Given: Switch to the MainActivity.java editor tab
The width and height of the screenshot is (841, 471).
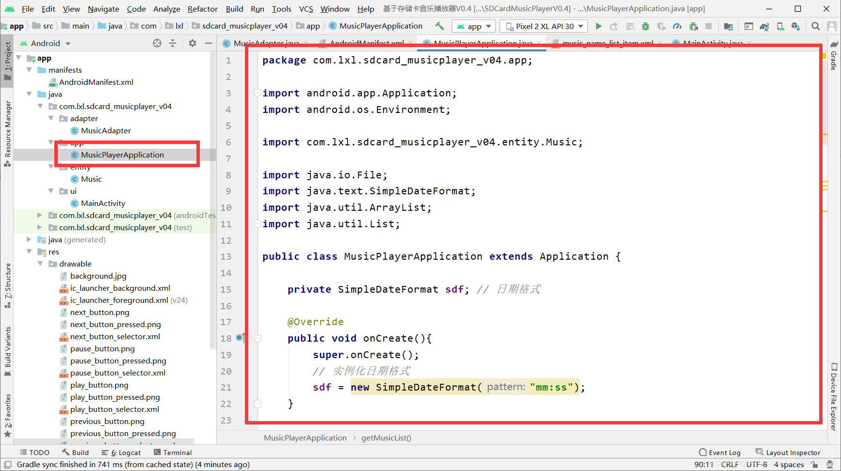Looking at the screenshot, I should tap(712, 43).
